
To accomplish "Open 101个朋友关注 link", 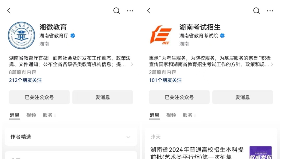I will click(x=165, y=80).
